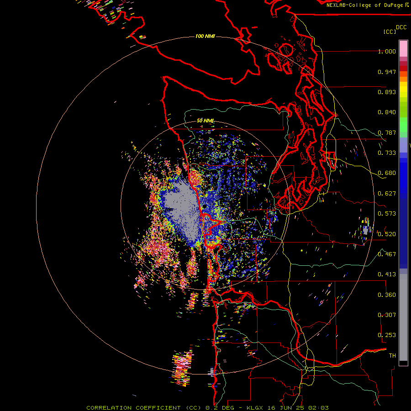The image size is (411, 411).
Task: Click the Correlation Coefficient KLGX caption
Action: [x=207, y=408]
